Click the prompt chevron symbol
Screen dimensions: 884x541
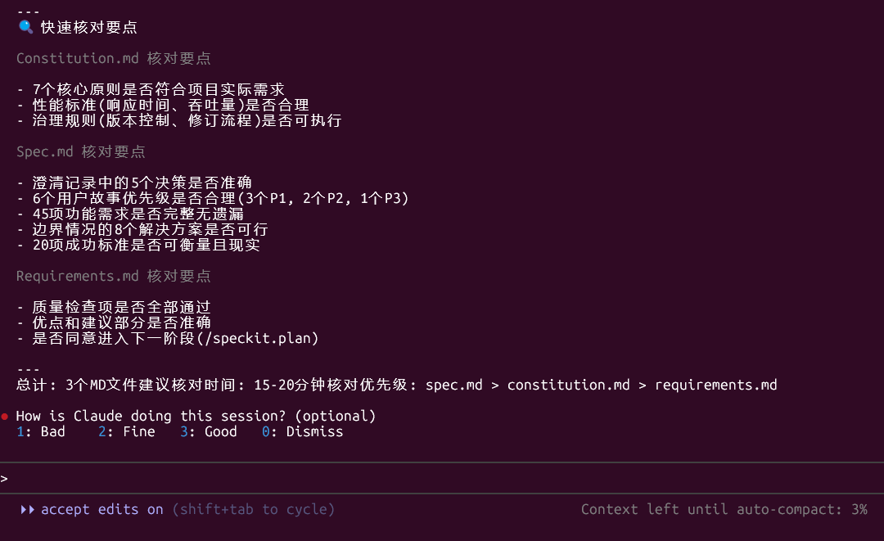5,479
